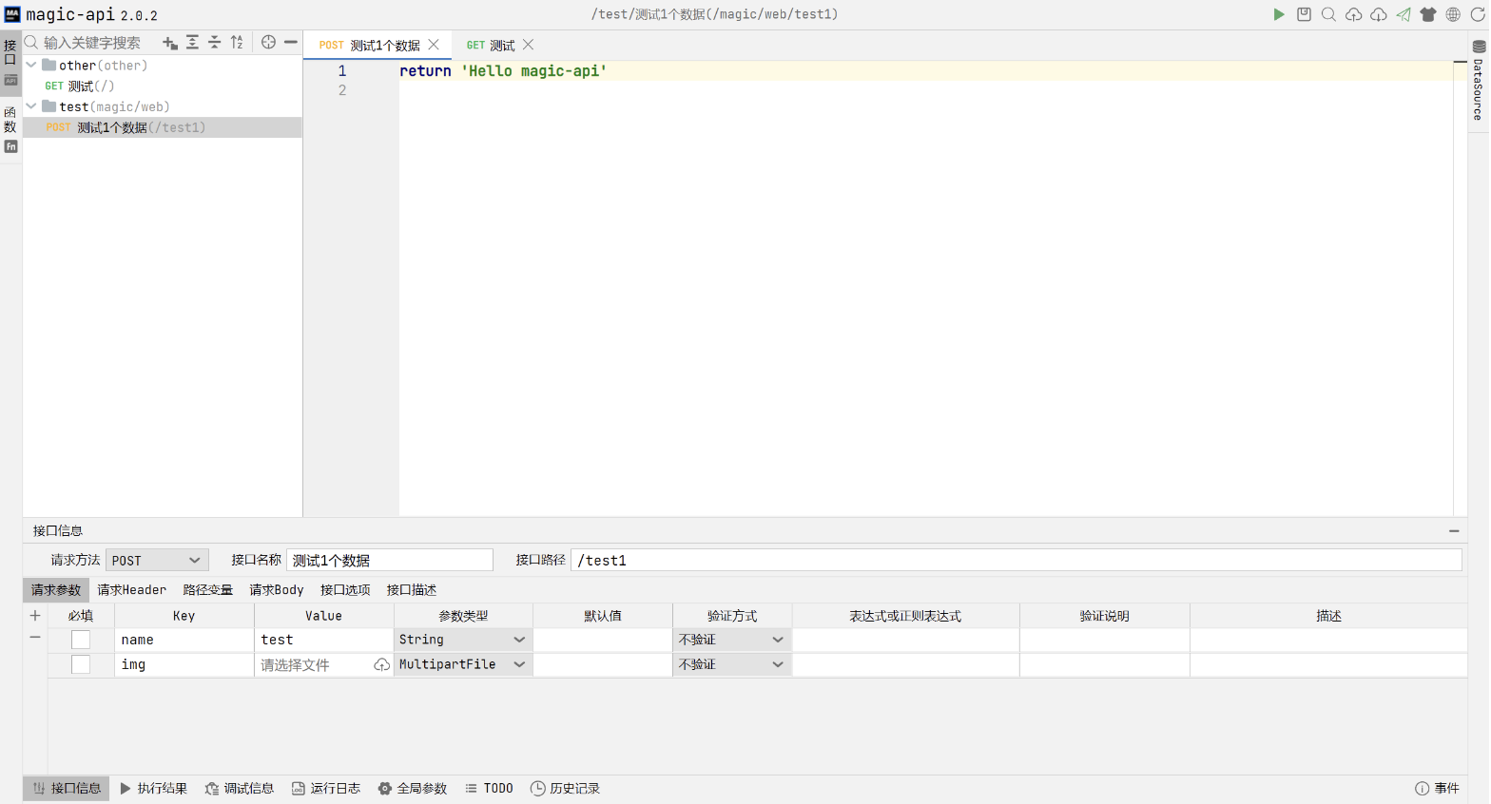
Task: Open the 执行结果 bottom panel
Action: coord(153,789)
